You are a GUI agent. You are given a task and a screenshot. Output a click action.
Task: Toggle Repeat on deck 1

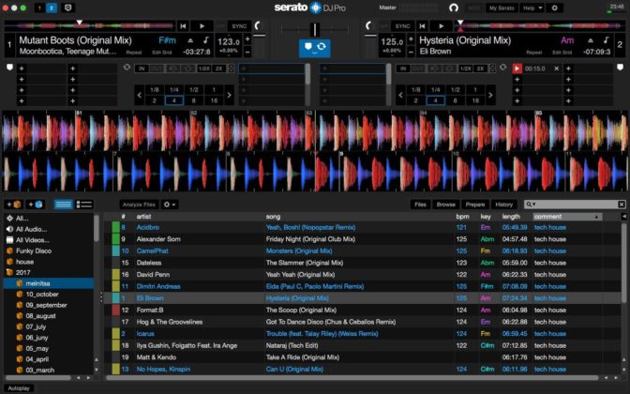pos(134,53)
